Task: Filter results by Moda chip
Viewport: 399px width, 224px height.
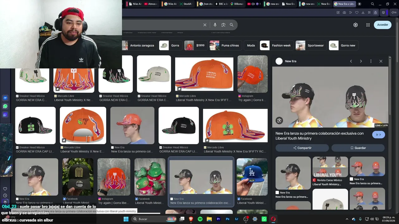Action: 251,45
